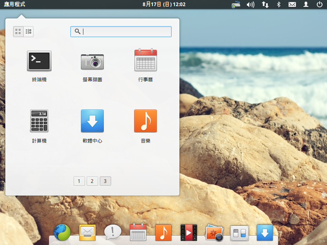
Task: Click the 終端機 label text
Action: pos(39,79)
